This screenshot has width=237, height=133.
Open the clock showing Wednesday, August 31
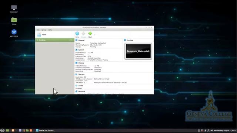click(225, 130)
